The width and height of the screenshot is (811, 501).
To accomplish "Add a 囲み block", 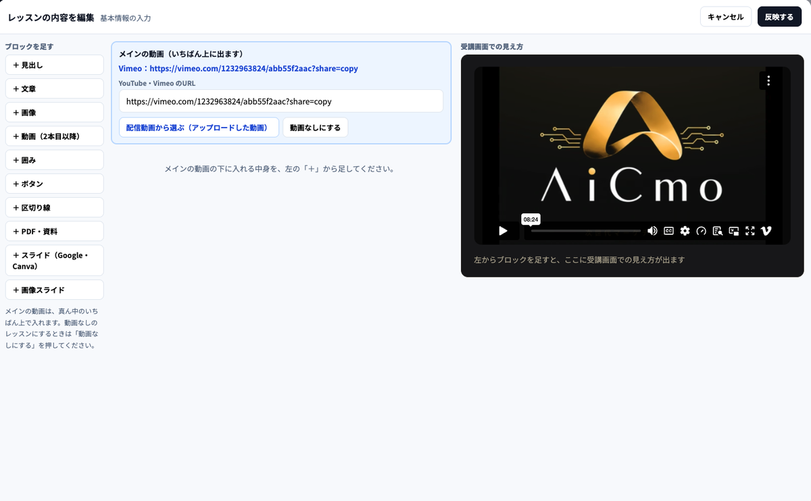I will coord(55,160).
